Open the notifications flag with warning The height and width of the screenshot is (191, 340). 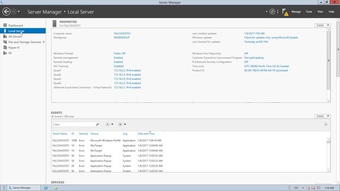pyautogui.click(x=285, y=12)
